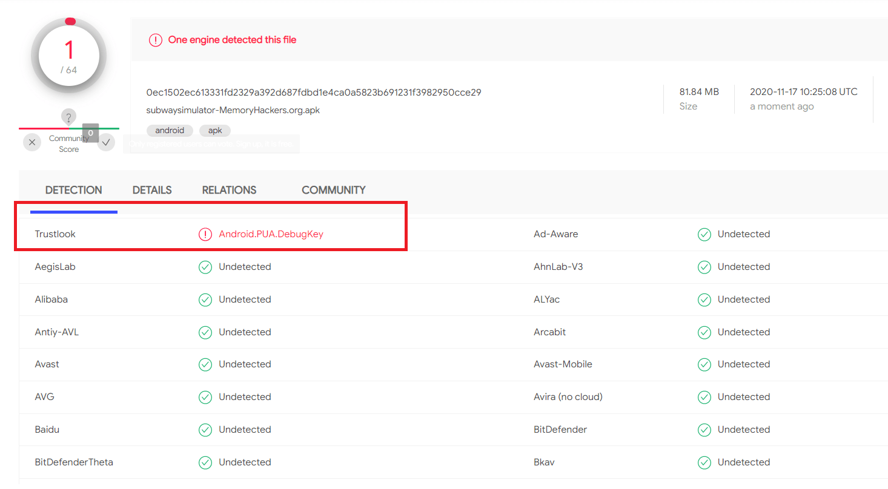Click the green check icon in AegisLab row
Screen dimensions: 888x489
205,267
